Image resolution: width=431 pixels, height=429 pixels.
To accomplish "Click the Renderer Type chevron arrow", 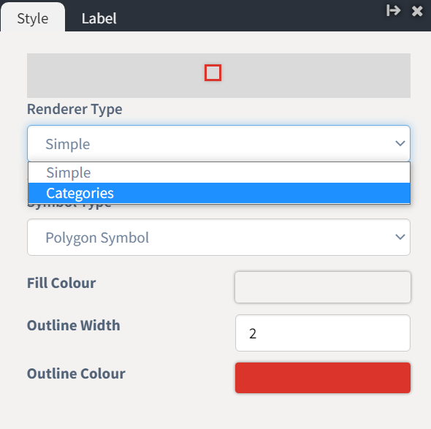I will (400, 143).
